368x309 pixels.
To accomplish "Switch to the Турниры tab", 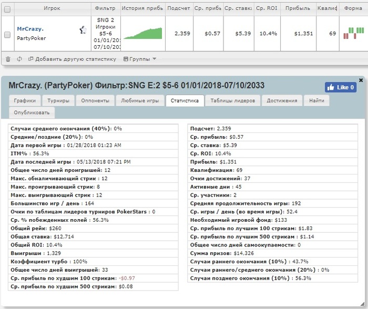I will coord(58,101).
